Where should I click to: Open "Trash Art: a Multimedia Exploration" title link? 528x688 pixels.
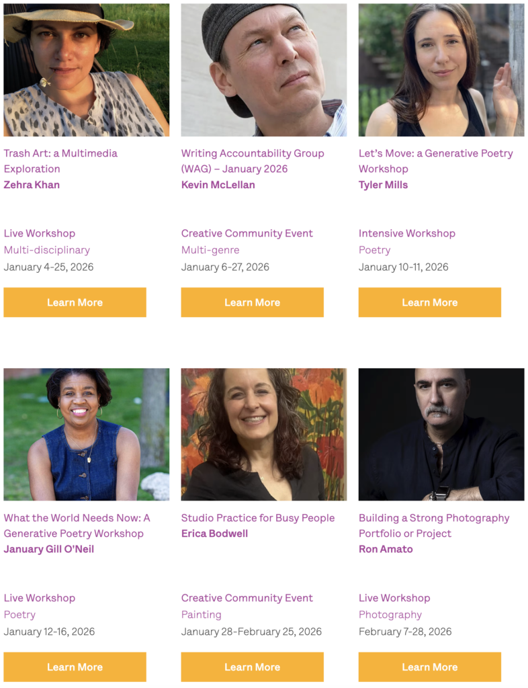[60, 161]
